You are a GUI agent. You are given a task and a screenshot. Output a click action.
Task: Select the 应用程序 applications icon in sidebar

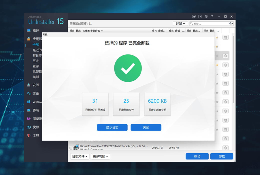coord(28,39)
